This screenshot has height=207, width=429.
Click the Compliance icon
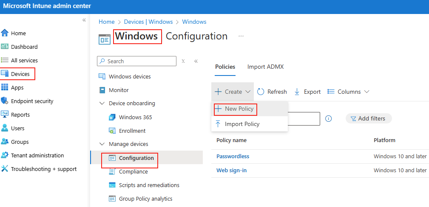112,171
